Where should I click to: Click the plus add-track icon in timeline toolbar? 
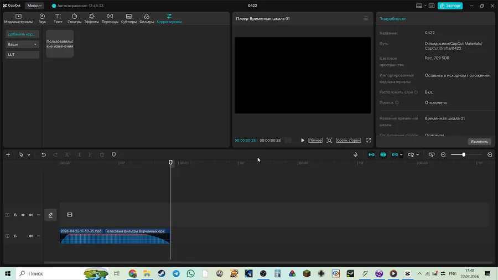[x=8, y=154]
